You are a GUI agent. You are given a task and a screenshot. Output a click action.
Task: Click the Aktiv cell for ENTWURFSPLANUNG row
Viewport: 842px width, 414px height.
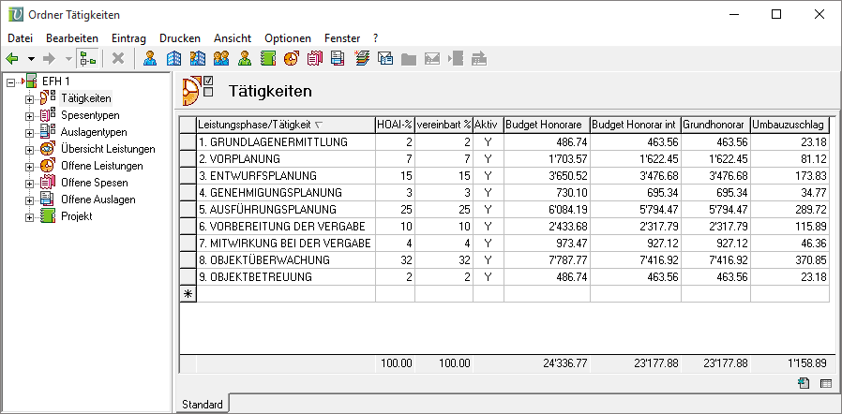[x=487, y=175]
